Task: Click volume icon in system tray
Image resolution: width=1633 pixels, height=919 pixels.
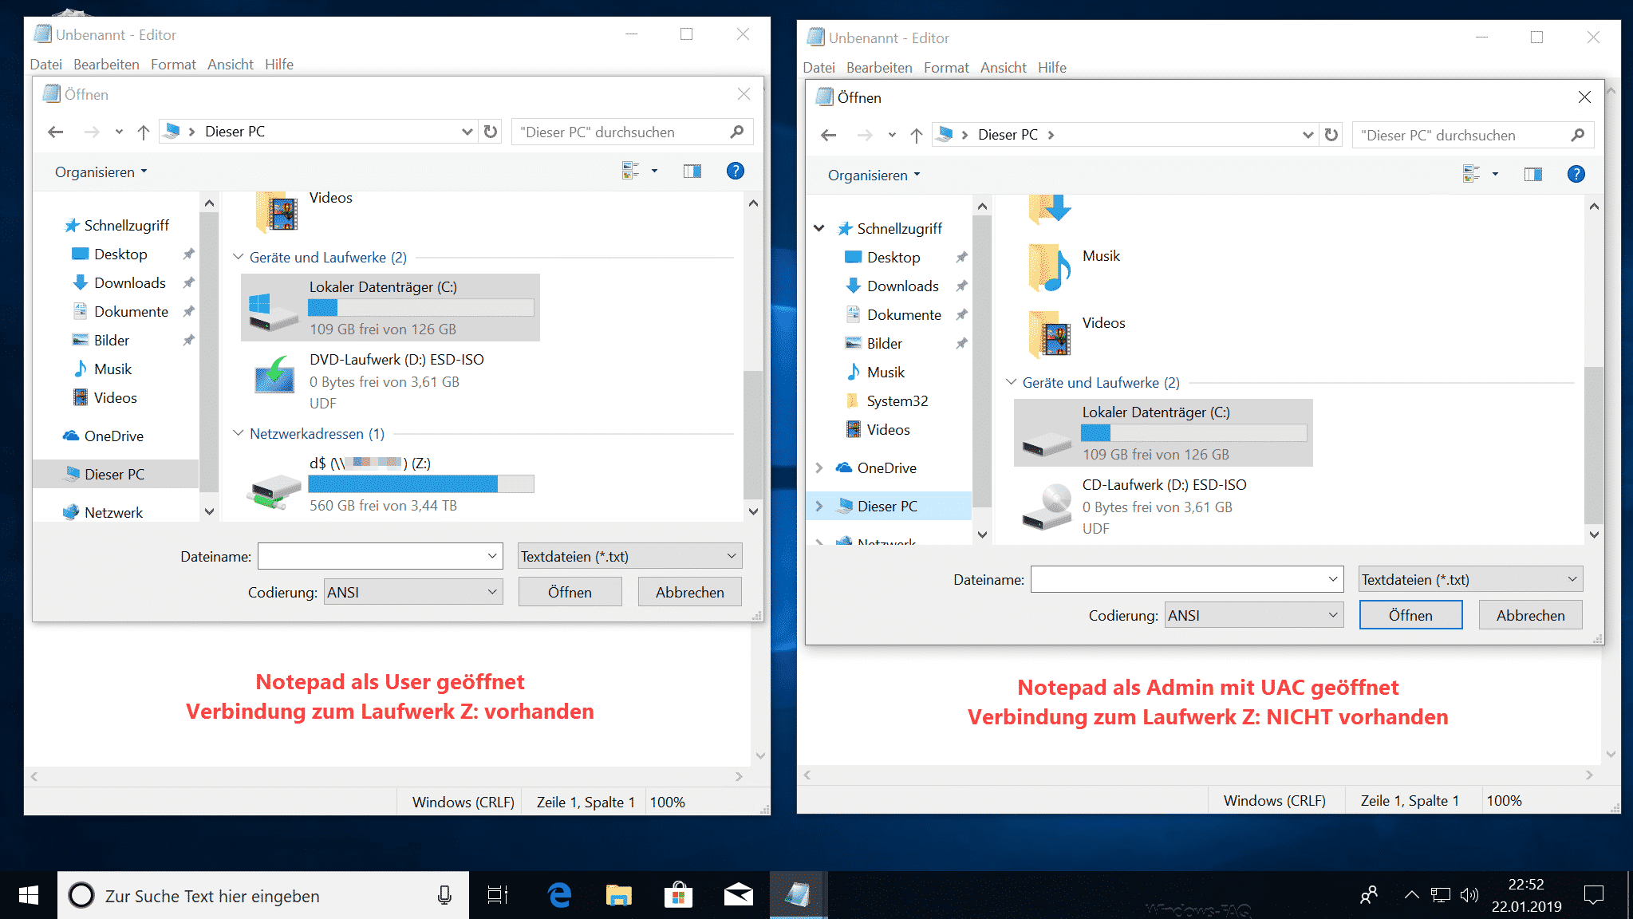Action: 1469,895
